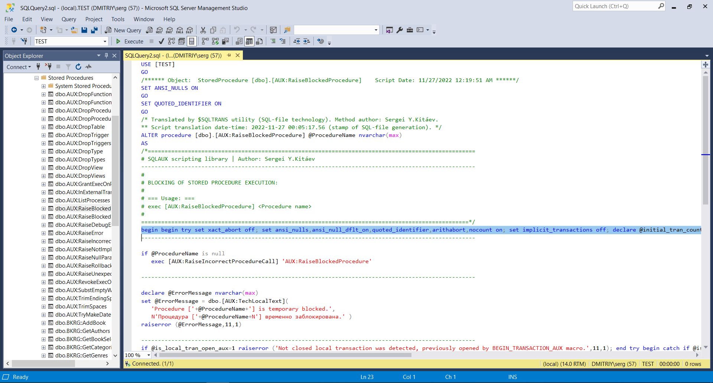The height and width of the screenshot is (383, 713).
Task: Close the SQLQuery2.sql tab
Action: (x=238, y=55)
